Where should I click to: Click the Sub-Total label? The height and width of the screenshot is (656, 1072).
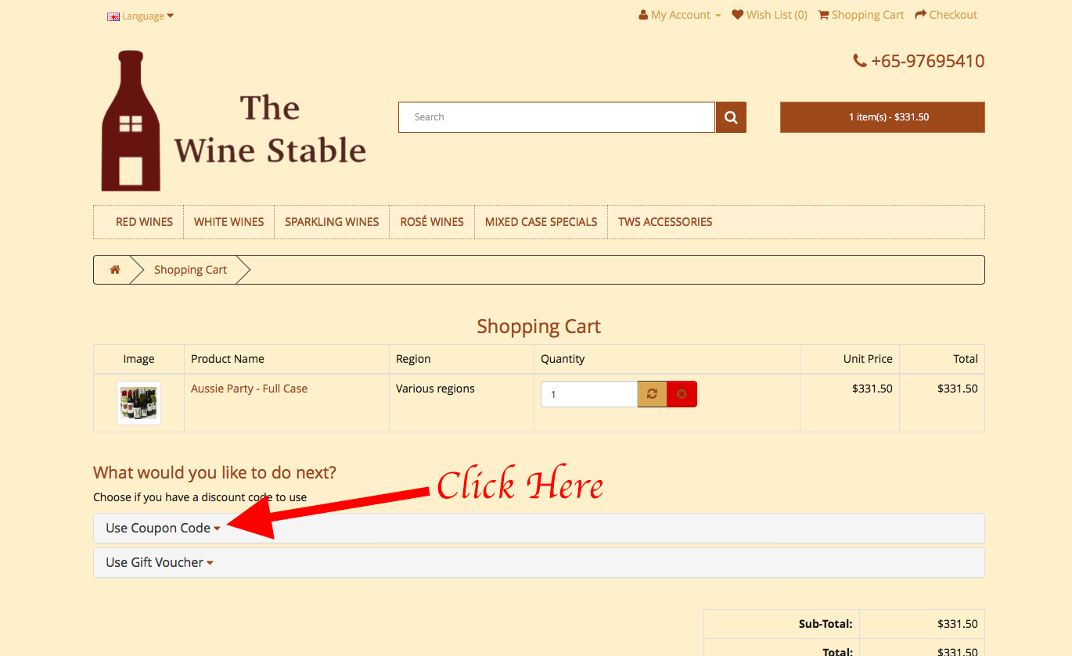coord(826,624)
